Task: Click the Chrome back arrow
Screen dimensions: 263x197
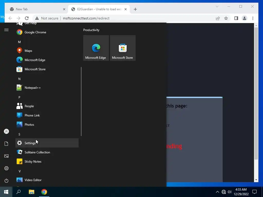Action: point(10,18)
